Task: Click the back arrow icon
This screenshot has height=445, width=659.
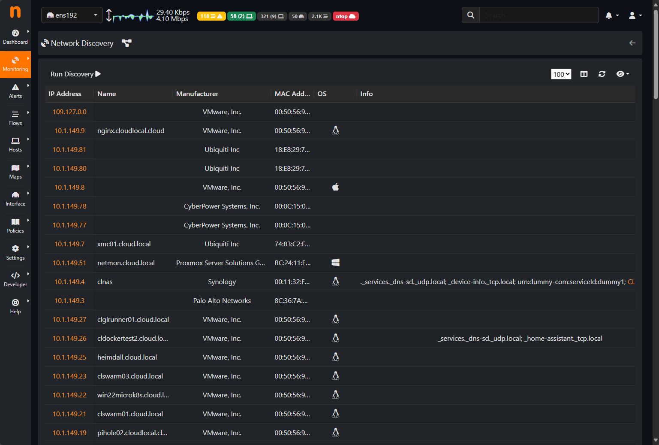Action: coord(632,43)
